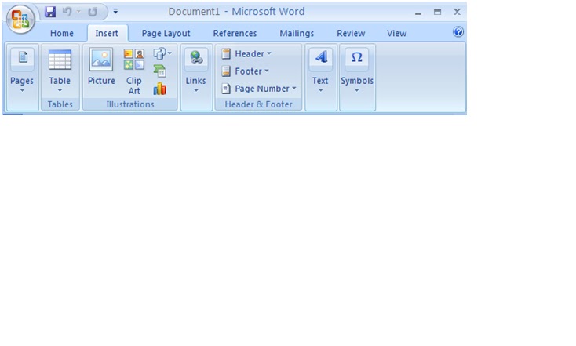The height and width of the screenshot is (346, 576).
Task: Click the Header icon
Action: 226,53
